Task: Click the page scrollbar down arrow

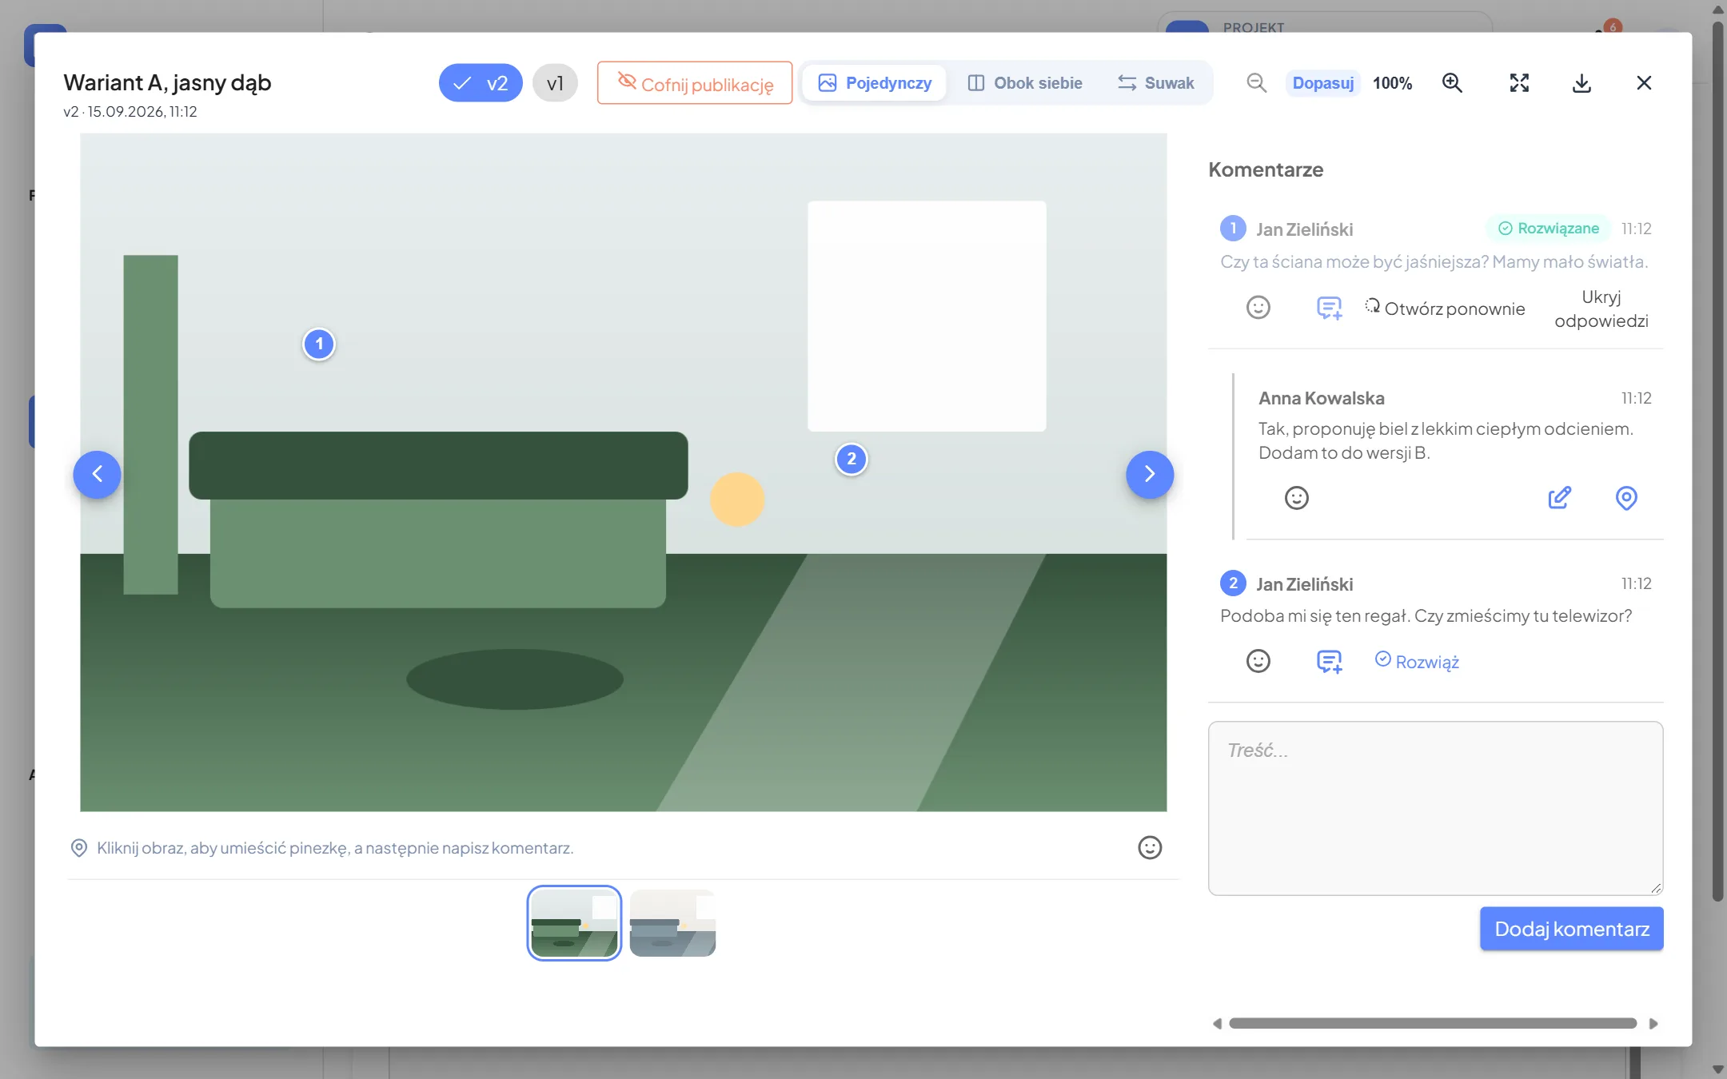Action: tap(1717, 1069)
